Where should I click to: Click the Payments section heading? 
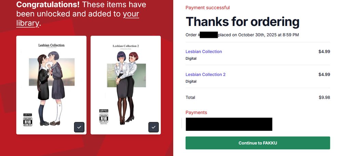[196, 113]
